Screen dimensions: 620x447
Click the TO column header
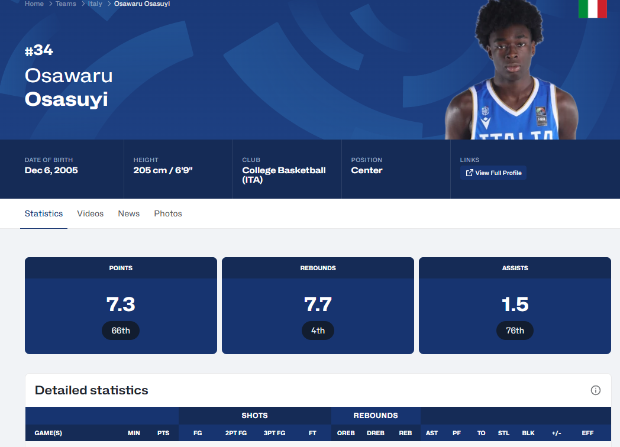[481, 433]
